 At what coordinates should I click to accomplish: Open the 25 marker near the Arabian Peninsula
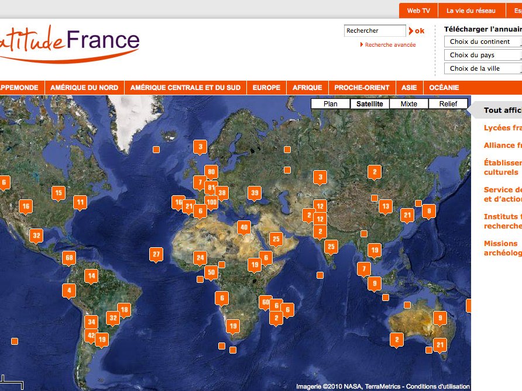coord(276,238)
